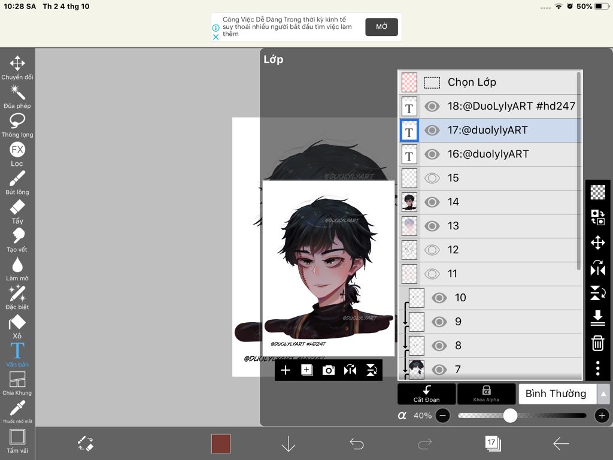The height and width of the screenshot is (460, 613).
Task: Open layers panel via the 17 layers icon
Action: pos(493,444)
